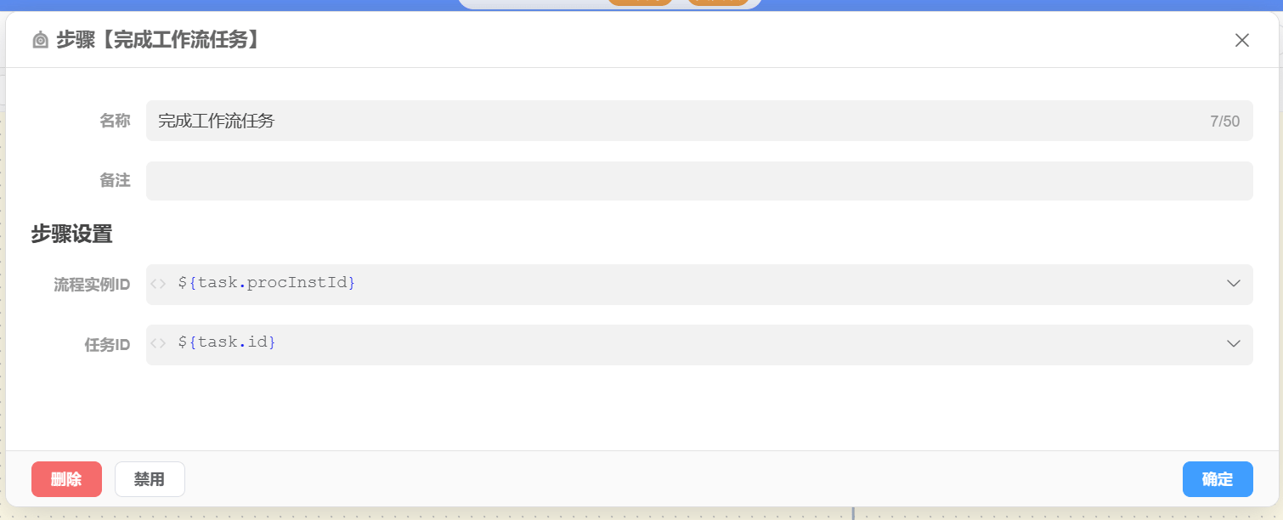Click into the empty 备注 field
Image resolution: width=1283 pixels, height=520 pixels.
pos(698,181)
